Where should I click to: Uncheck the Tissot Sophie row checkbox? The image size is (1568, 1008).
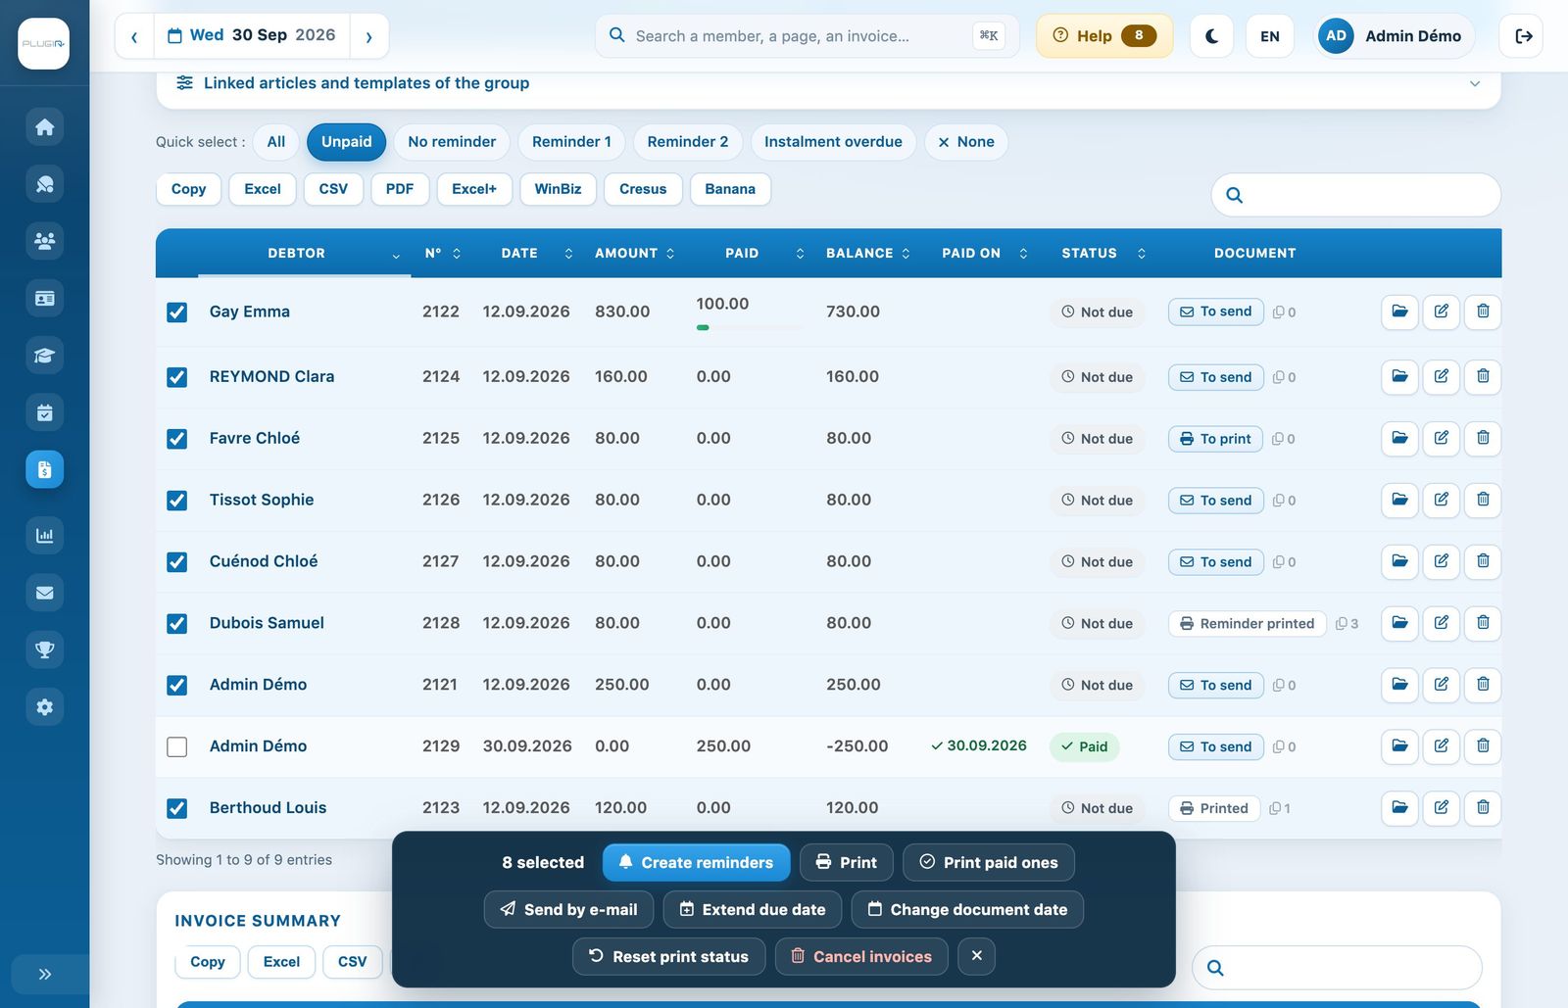coord(177,501)
